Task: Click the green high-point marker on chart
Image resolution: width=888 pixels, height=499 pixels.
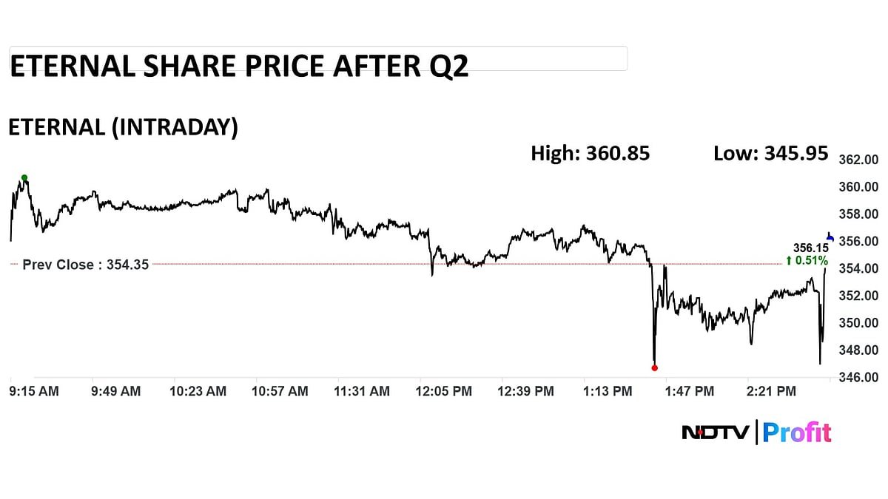Action: point(24,177)
